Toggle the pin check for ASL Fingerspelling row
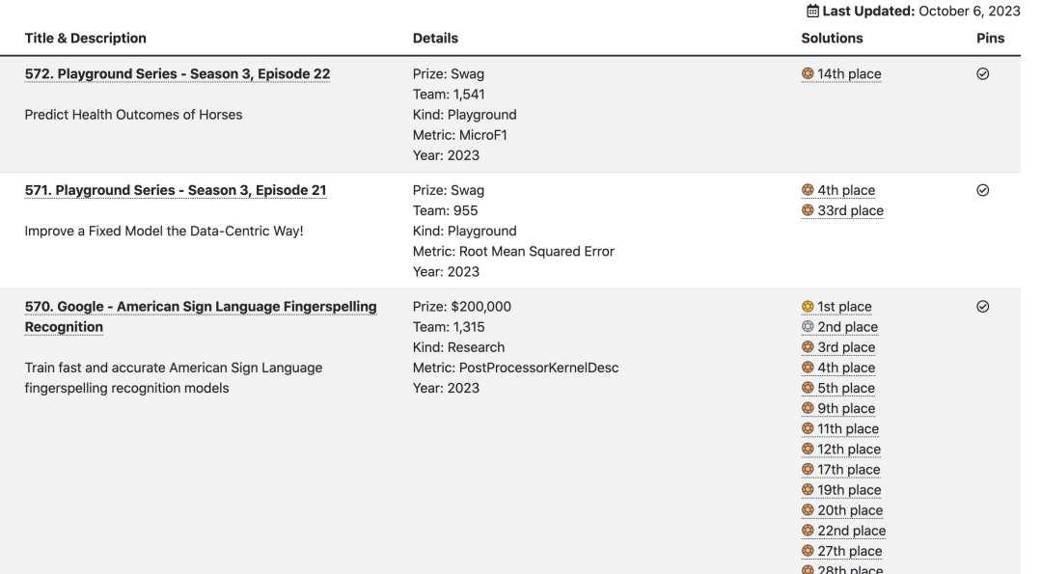 pyautogui.click(x=983, y=307)
